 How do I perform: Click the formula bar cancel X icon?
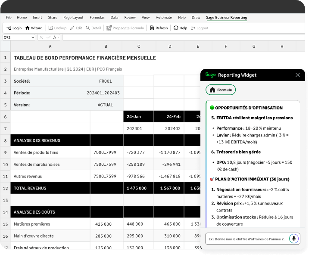pos(41,37)
